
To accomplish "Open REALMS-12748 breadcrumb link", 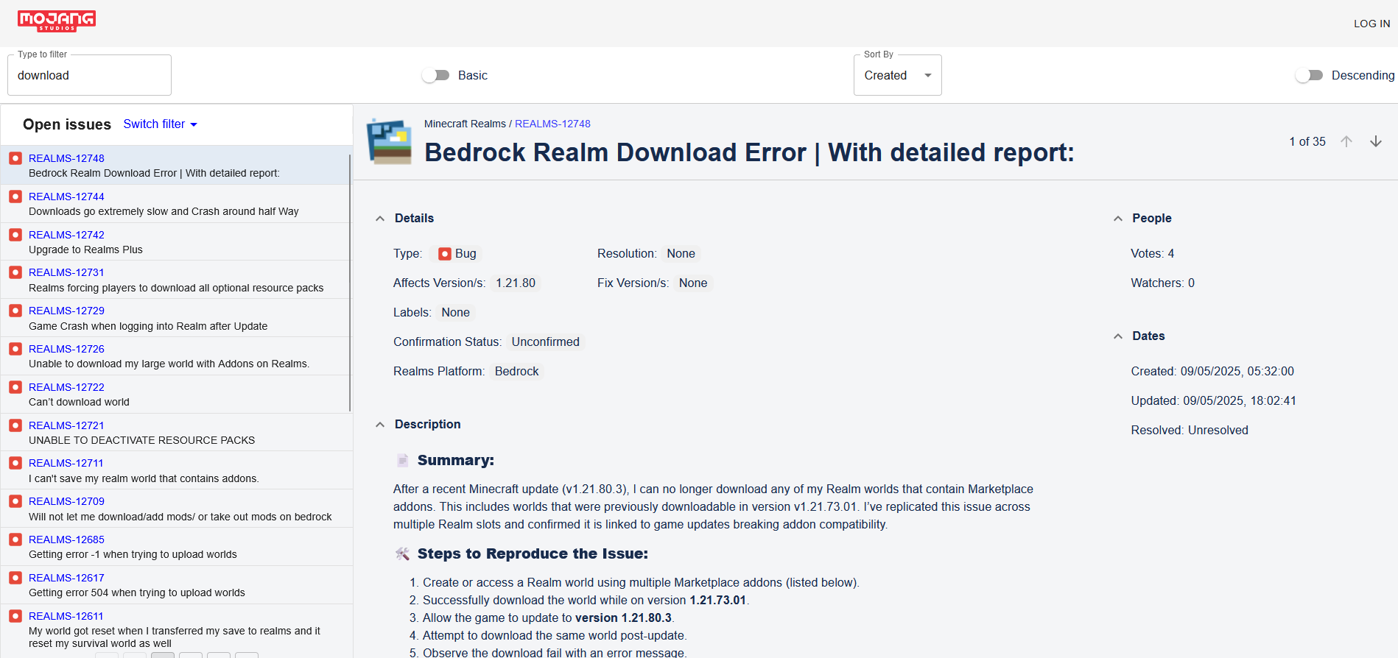I will pyautogui.click(x=552, y=124).
